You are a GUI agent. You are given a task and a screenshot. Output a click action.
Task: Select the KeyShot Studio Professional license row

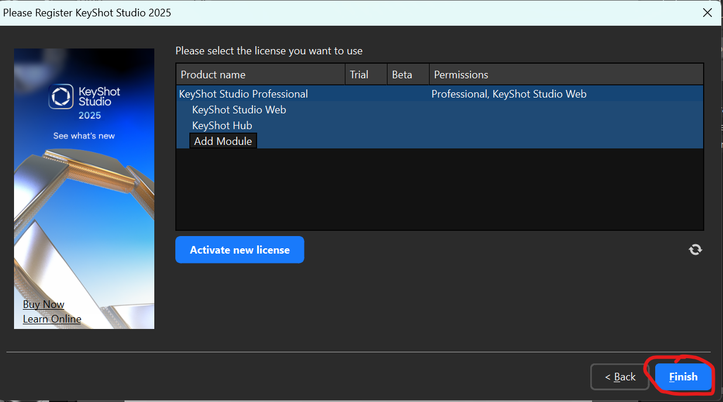243,93
